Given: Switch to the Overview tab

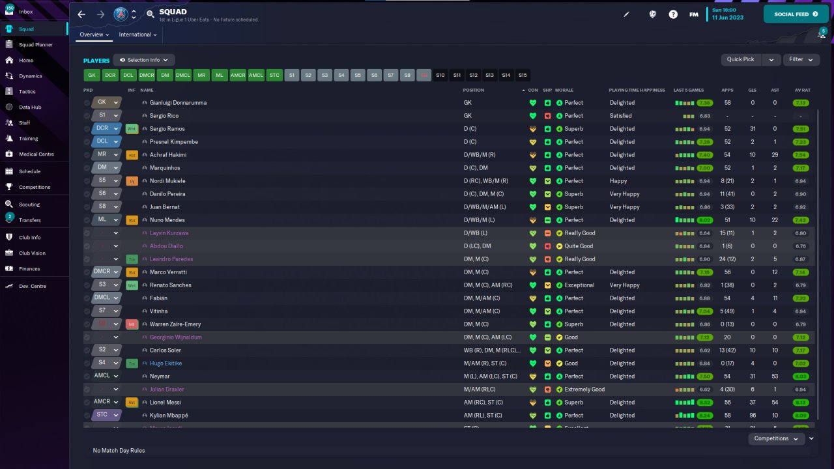Looking at the screenshot, I should click(94, 35).
